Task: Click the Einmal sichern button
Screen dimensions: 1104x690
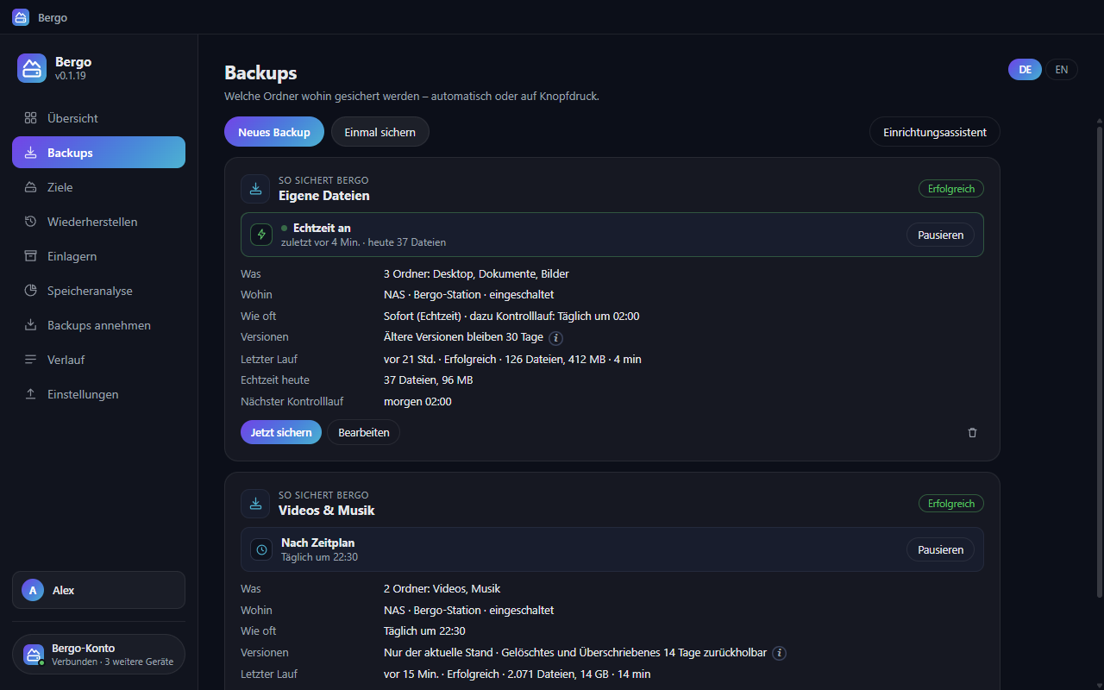Action: click(x=379, y=132)
